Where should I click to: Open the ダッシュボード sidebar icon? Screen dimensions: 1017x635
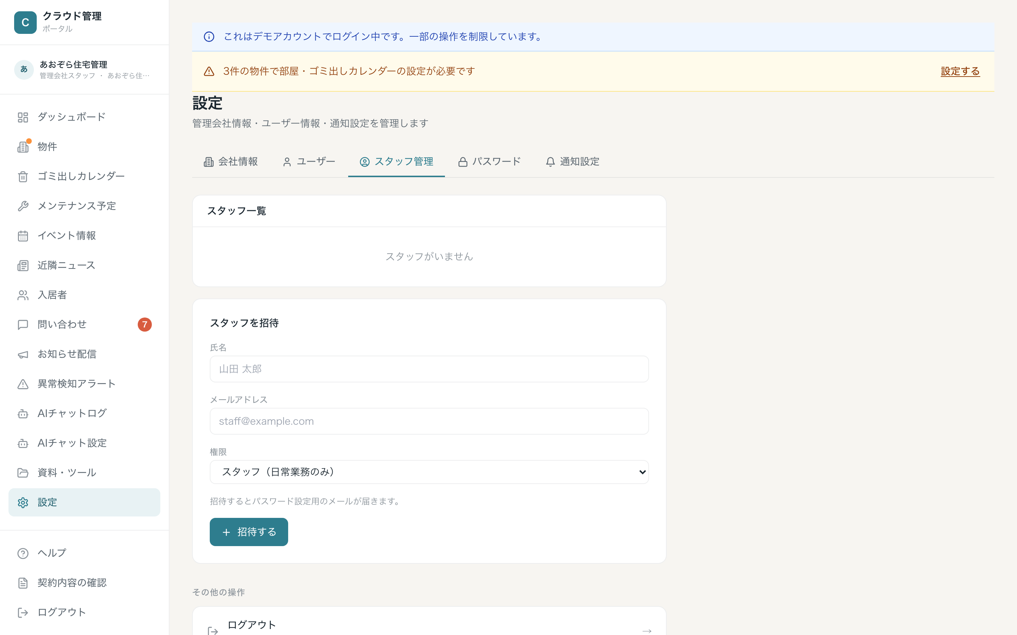coord(23,117)
